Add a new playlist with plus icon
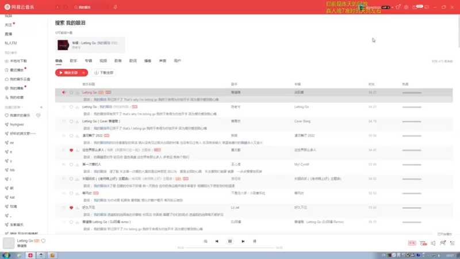Viewport: 460px width, 259px height. coord(41,107)
